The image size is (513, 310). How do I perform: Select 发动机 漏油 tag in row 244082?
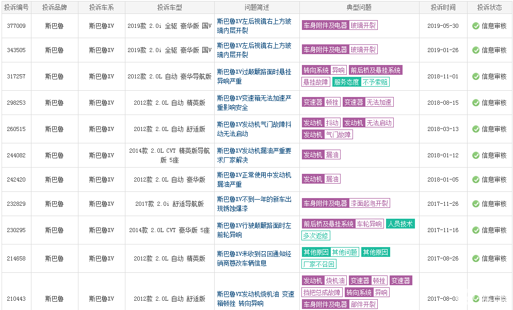point(322,155)
